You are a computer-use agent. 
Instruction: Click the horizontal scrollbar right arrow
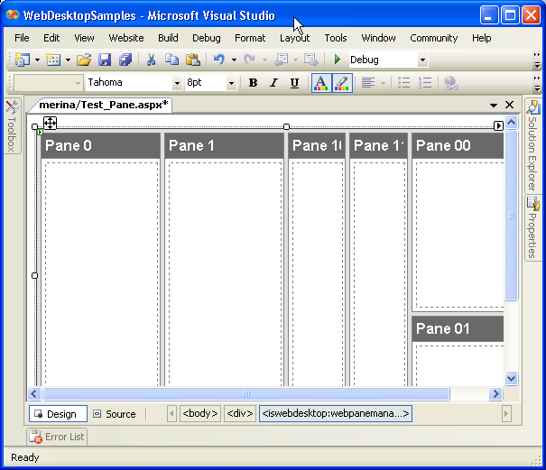pos(495,394)
